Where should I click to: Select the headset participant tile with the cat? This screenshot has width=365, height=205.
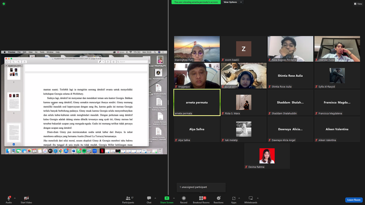click(244, 76)
